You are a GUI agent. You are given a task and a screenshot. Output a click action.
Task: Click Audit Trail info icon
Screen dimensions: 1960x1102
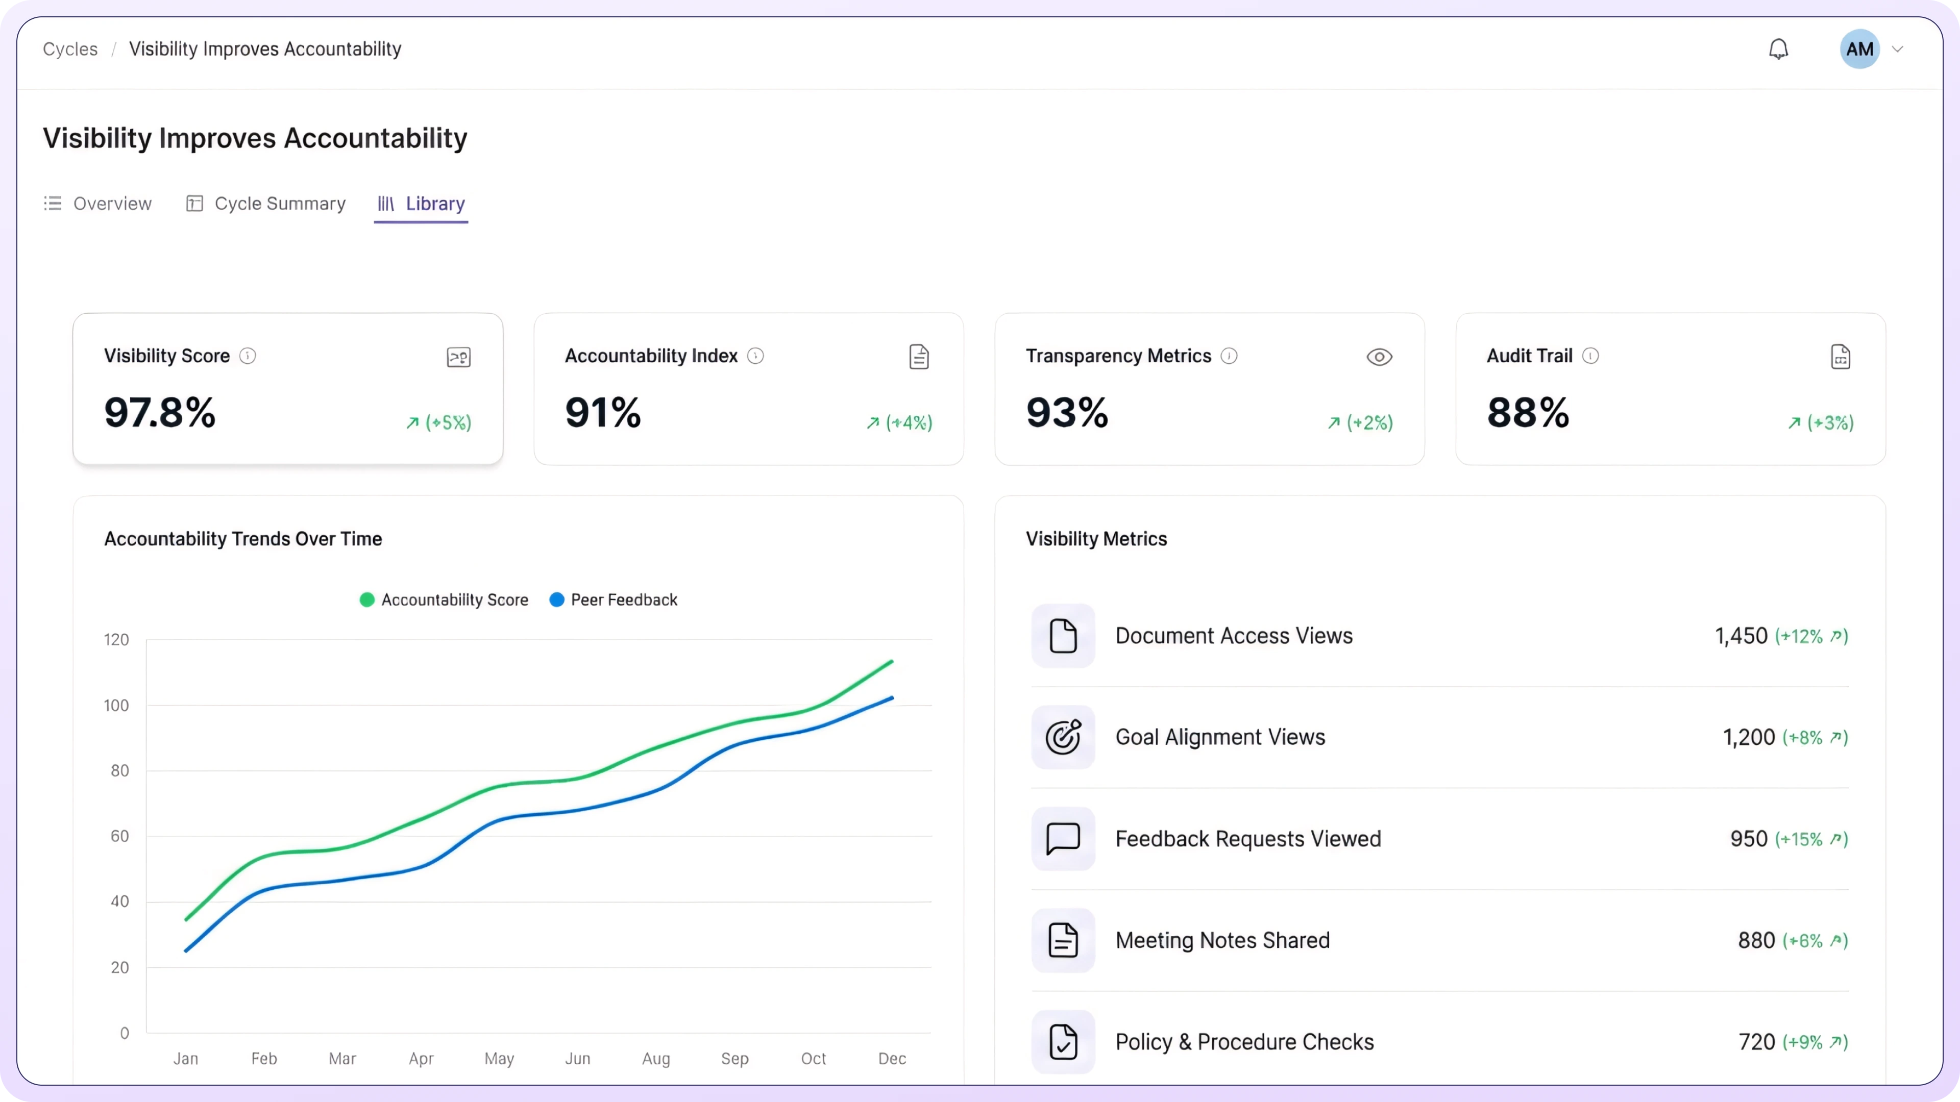pos(1590,356)
